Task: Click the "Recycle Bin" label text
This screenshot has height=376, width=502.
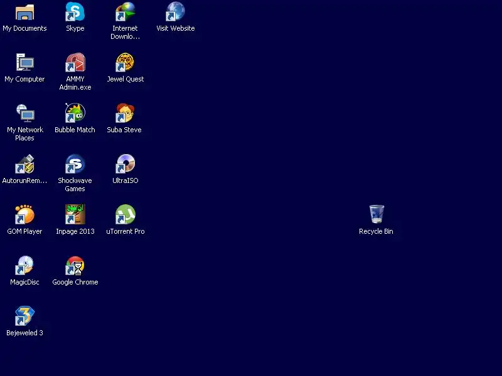Action: (376, 231)
